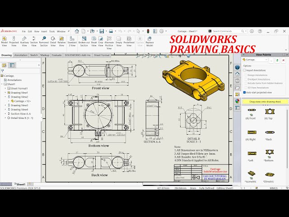Click the Removed Section tool
The image size is (289, 217).
tap(44, 41)
